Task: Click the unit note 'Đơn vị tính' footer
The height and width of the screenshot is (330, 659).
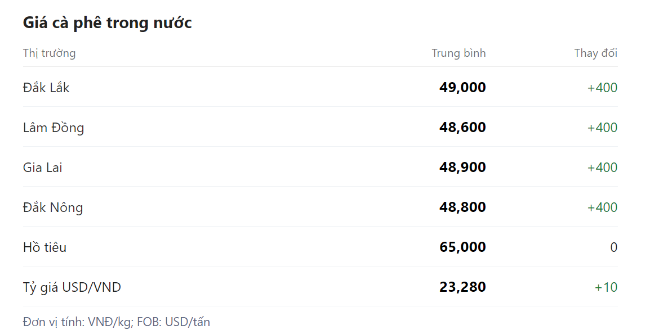Action: point(117,322)
